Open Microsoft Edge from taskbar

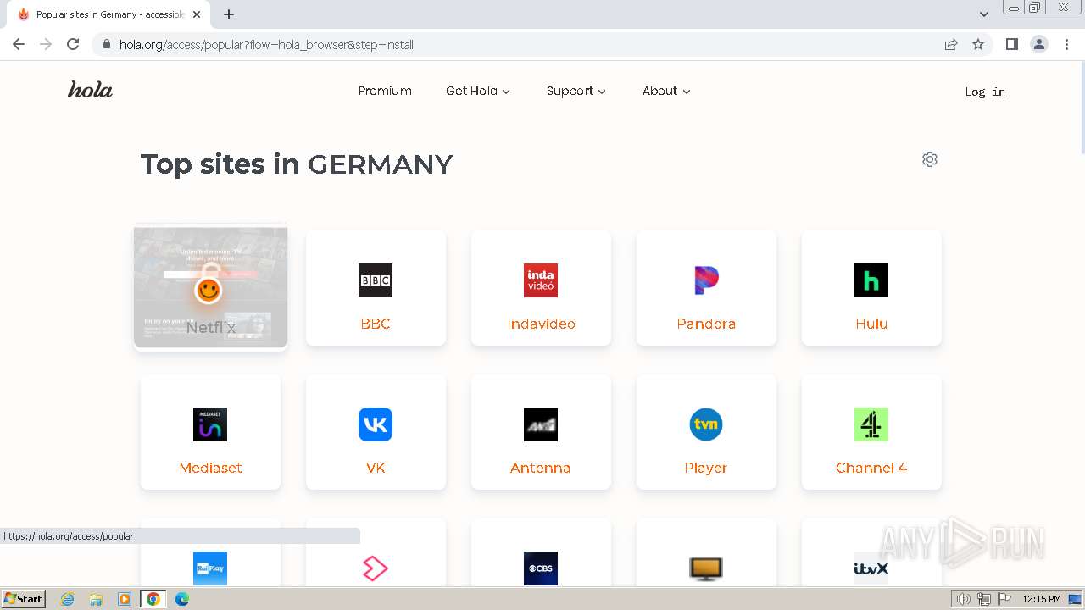tap(181, 599)
